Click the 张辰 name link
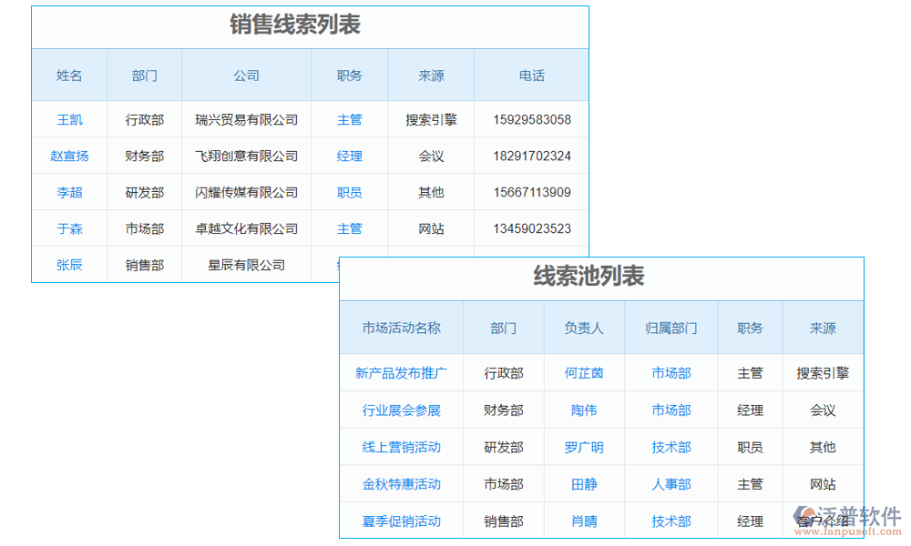This screenshot has width=911, height=546. click(69, 265)
